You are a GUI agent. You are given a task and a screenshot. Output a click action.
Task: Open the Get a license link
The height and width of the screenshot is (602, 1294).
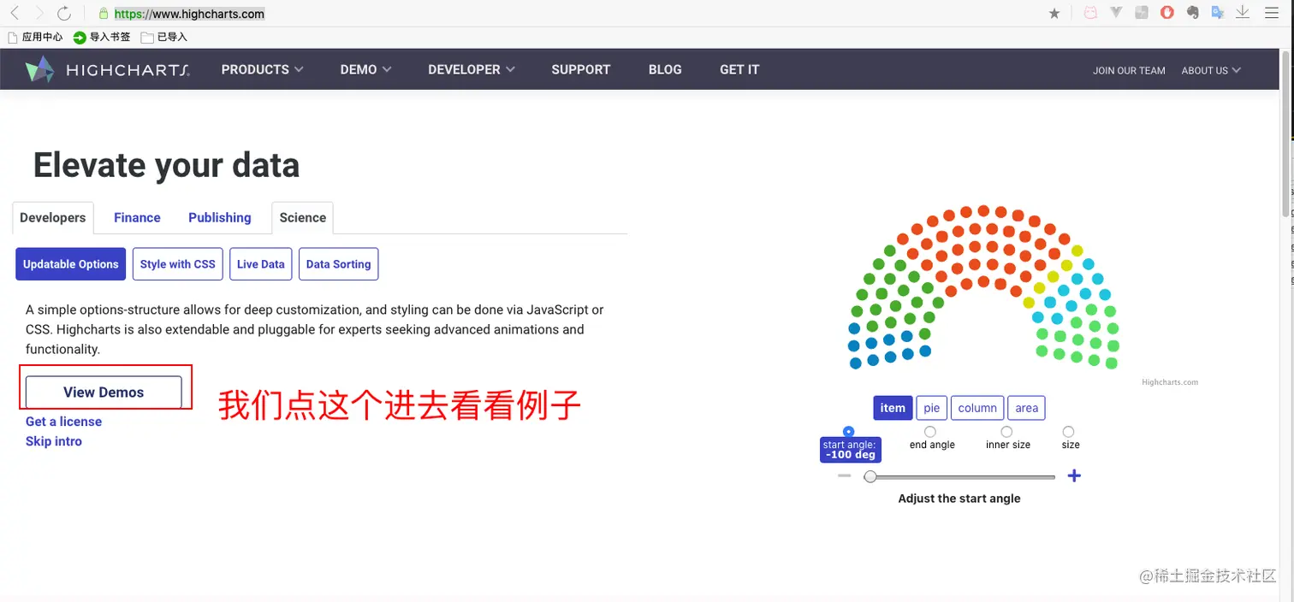[63, 422]
